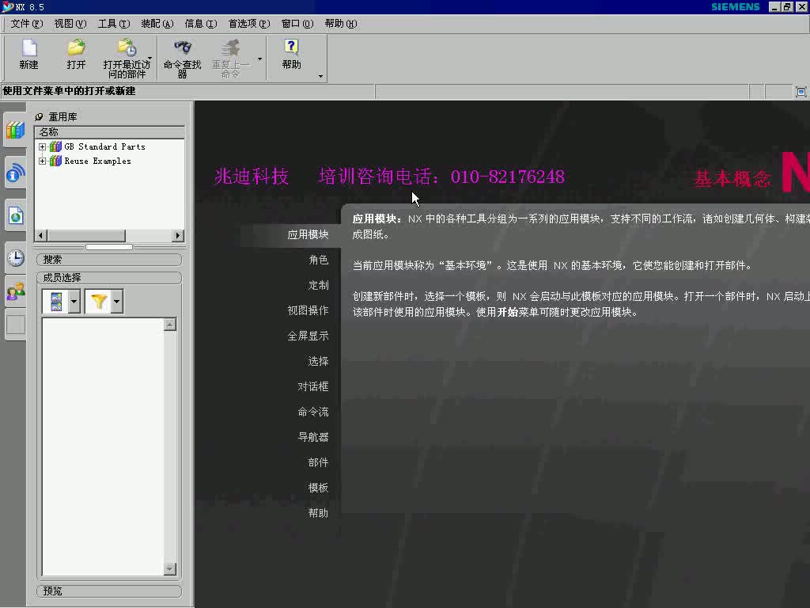Click the panel splitter grip below library tree

click(x=109, y=247)
